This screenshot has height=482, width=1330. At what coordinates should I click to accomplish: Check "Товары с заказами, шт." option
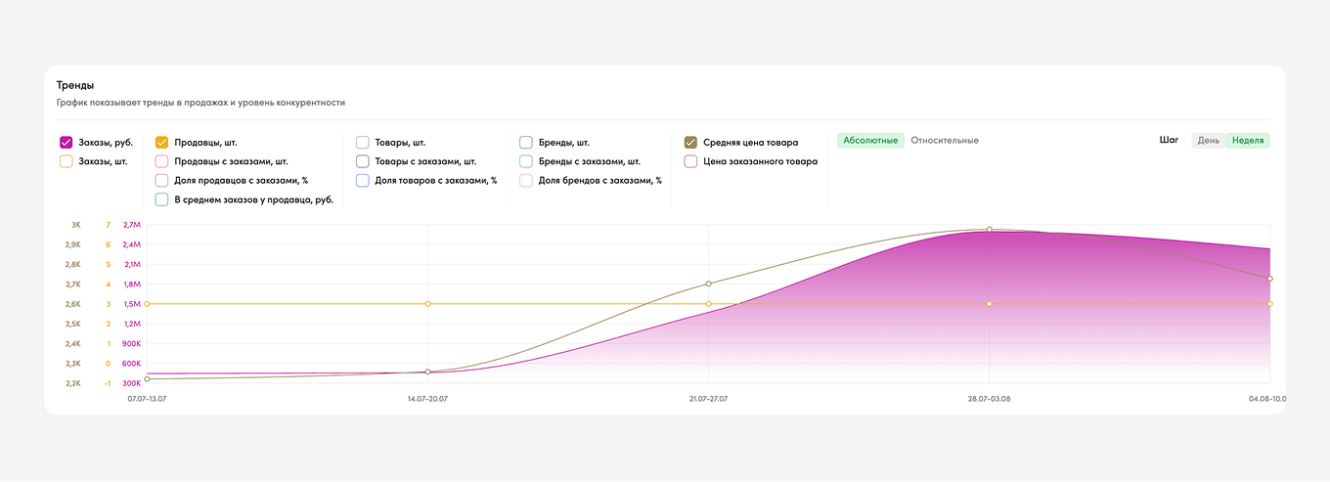[363, 161]
